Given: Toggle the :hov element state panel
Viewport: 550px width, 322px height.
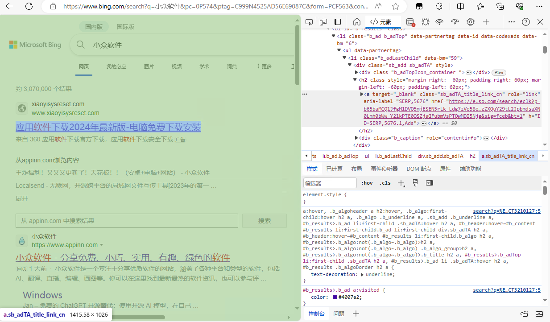Looking at the screenshot, I should [x=367, y=183].
